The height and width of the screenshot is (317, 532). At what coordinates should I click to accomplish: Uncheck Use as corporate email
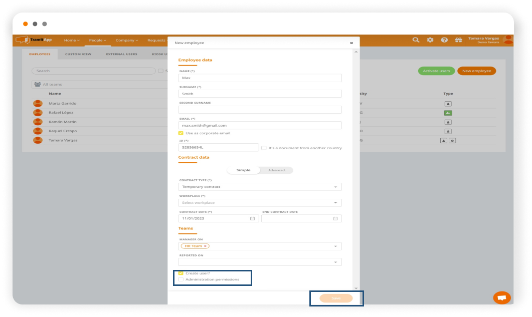[181, 133]
